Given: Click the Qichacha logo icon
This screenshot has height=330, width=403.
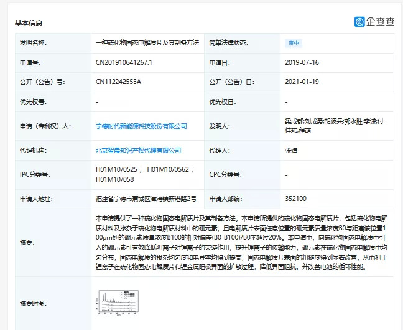Looking at the screenshot, I should pyautogui.click(x=359, y=22).
